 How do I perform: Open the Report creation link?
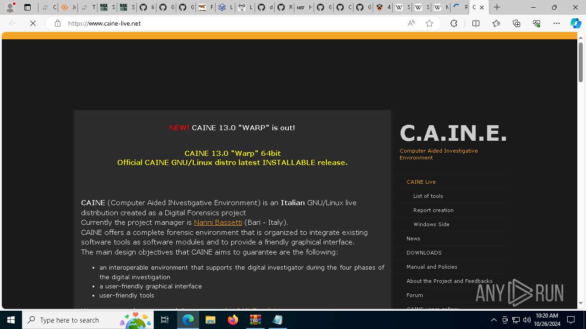[x=433, y=210]
